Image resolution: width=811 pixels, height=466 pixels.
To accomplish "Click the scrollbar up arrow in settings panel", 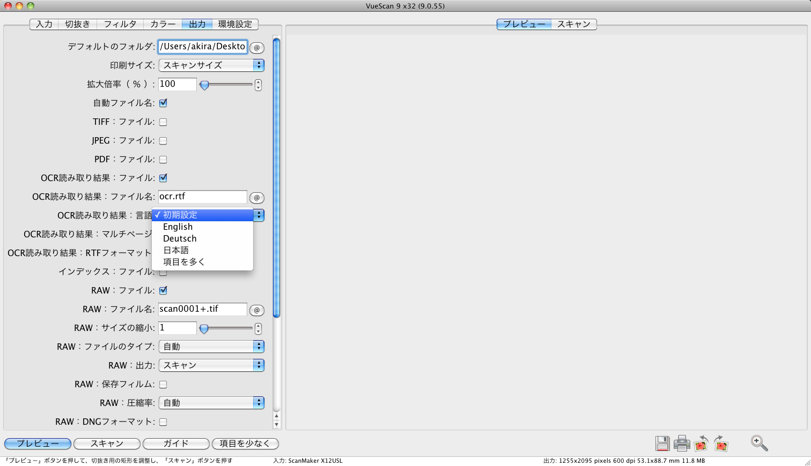I will click(277, 416).
